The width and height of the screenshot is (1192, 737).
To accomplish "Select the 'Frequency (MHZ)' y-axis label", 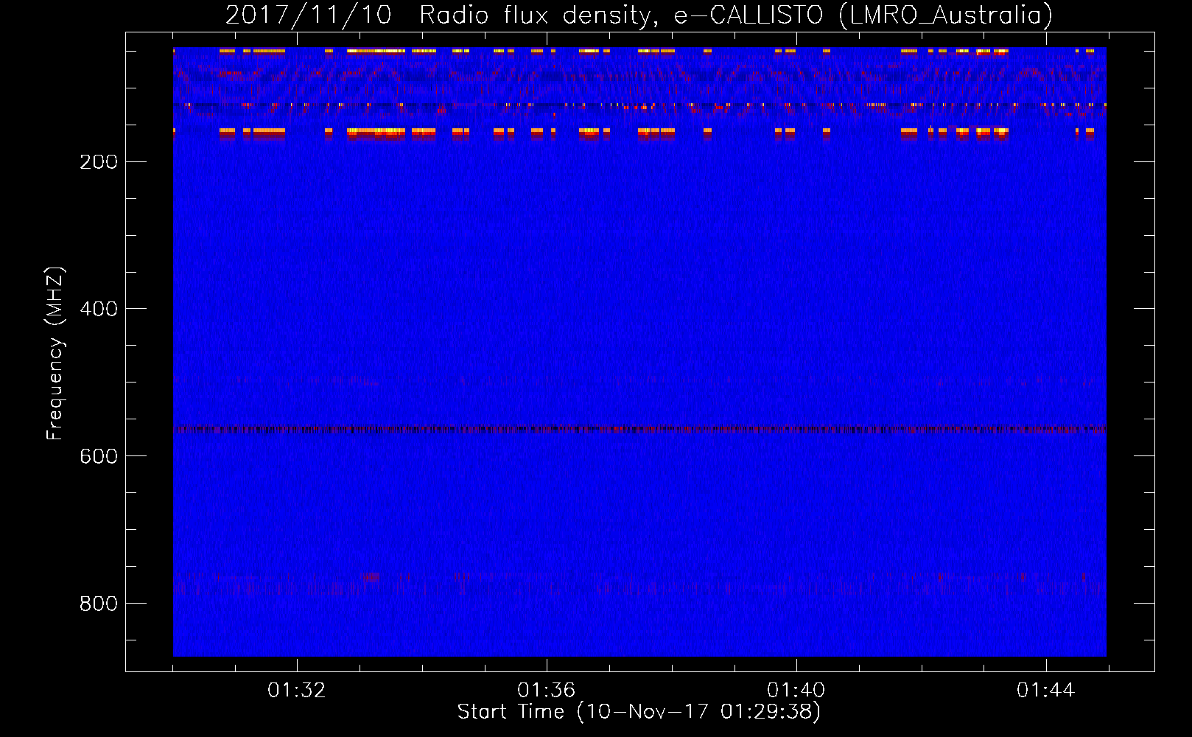I will pyautogui.click(x=55, y=354).
